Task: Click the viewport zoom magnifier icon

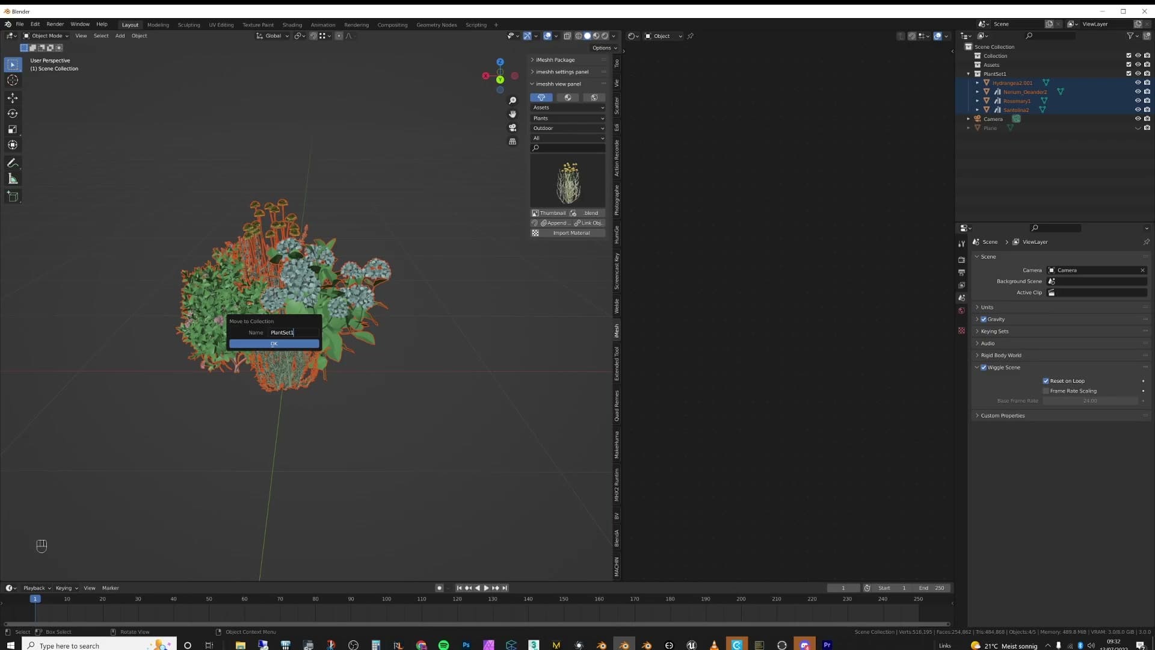Action: coord(513,101)
